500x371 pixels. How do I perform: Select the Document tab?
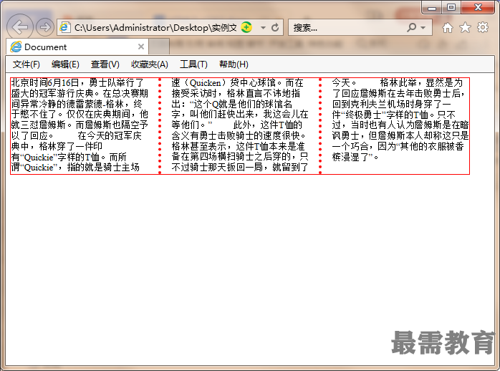click(x=77, y=47)
